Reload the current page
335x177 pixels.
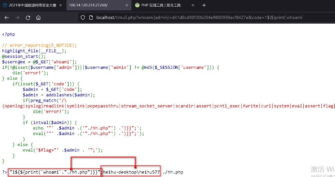28,18
